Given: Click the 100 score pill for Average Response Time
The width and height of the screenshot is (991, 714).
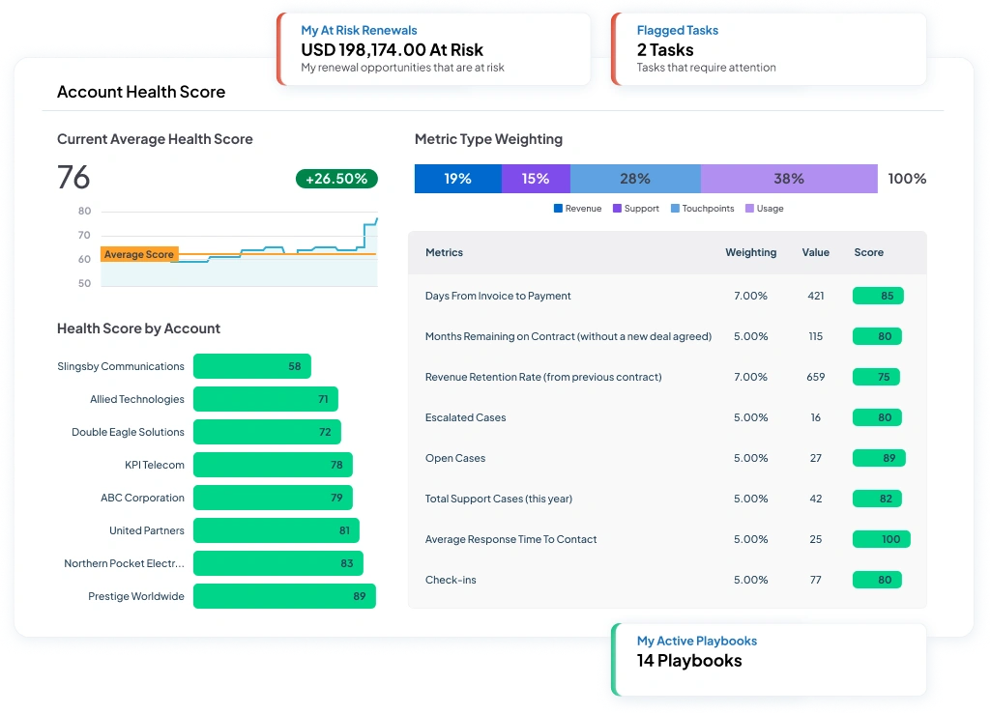Looking at the screenshot, I should point(881,539).
